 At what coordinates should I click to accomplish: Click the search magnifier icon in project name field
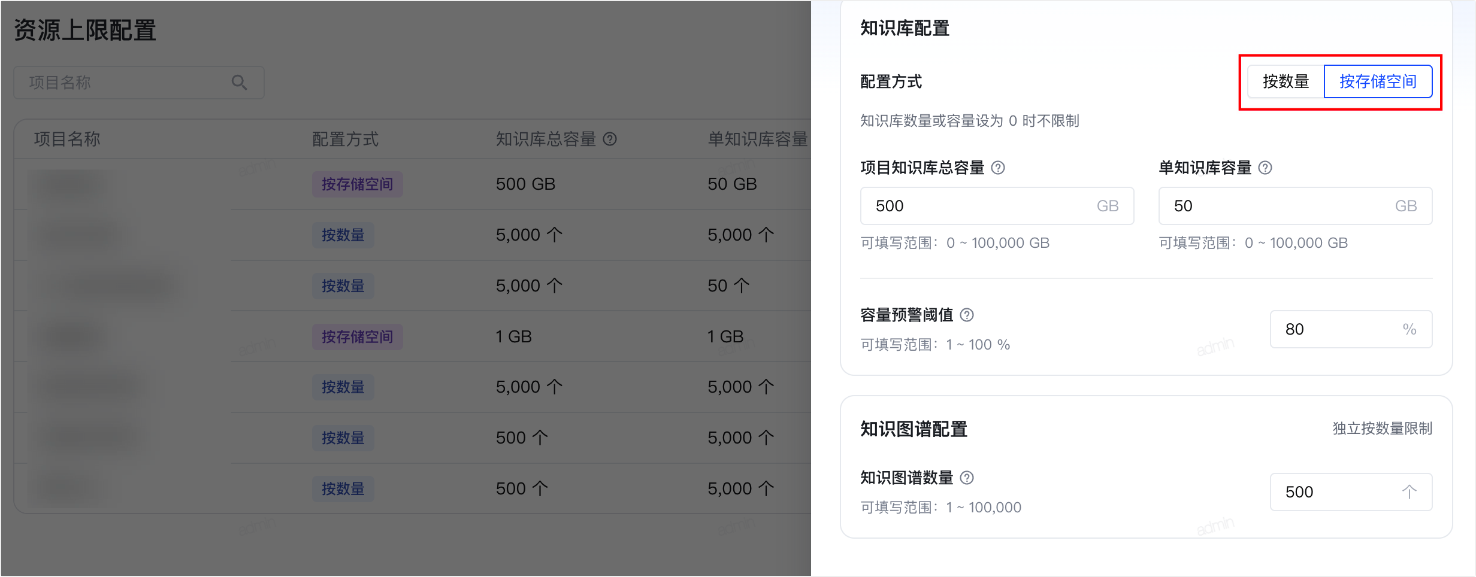(x=239, y=83)
